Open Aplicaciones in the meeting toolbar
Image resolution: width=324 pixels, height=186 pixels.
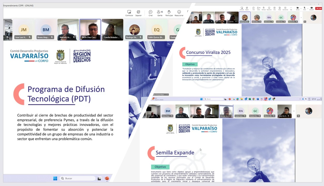285,8
